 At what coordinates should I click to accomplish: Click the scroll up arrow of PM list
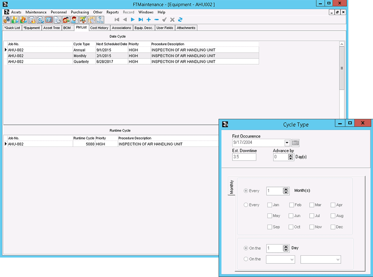coord(342,44)
